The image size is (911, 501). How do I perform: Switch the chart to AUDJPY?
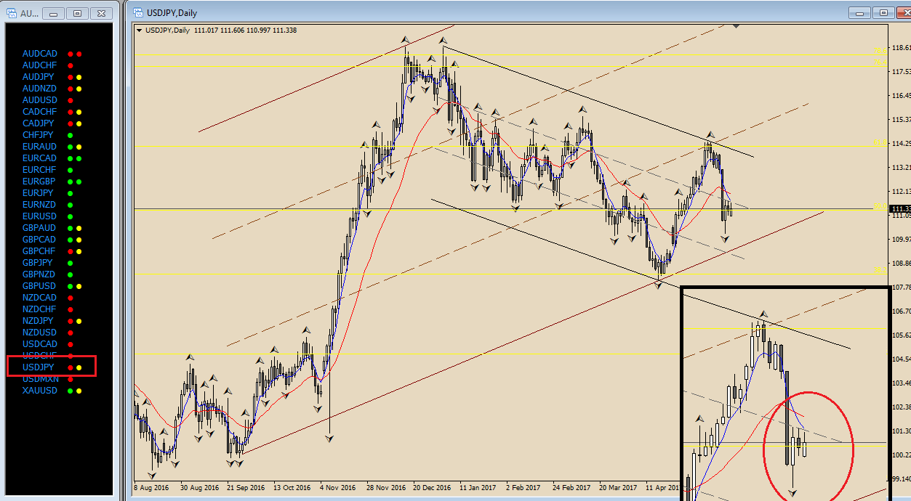pos(38,77)
